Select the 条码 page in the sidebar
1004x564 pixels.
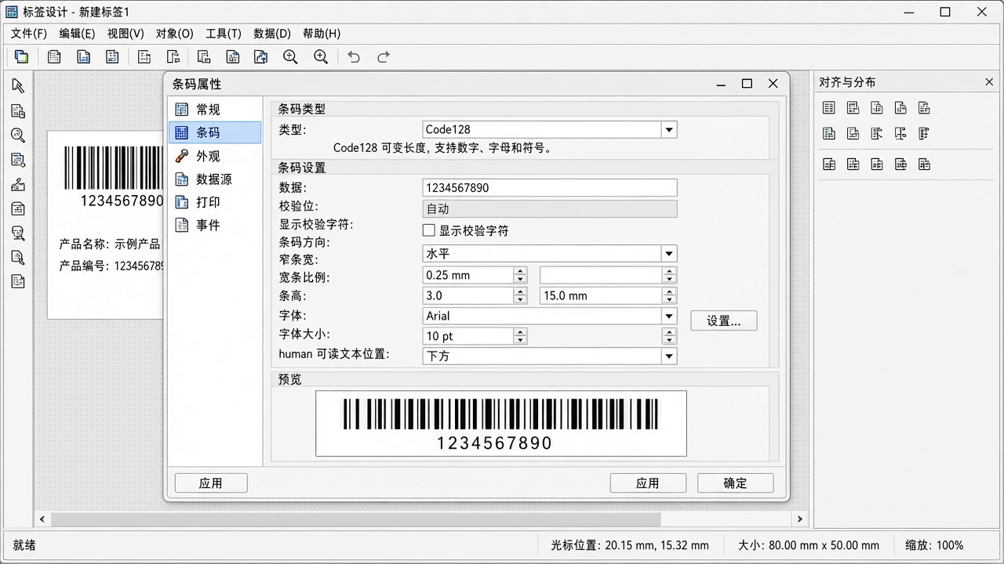[215, 132]
